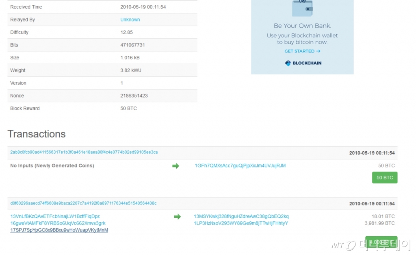Click the green arrow in the coinbase transaction
The width and height of the screenshot is (416, 255).
[175, 166]
